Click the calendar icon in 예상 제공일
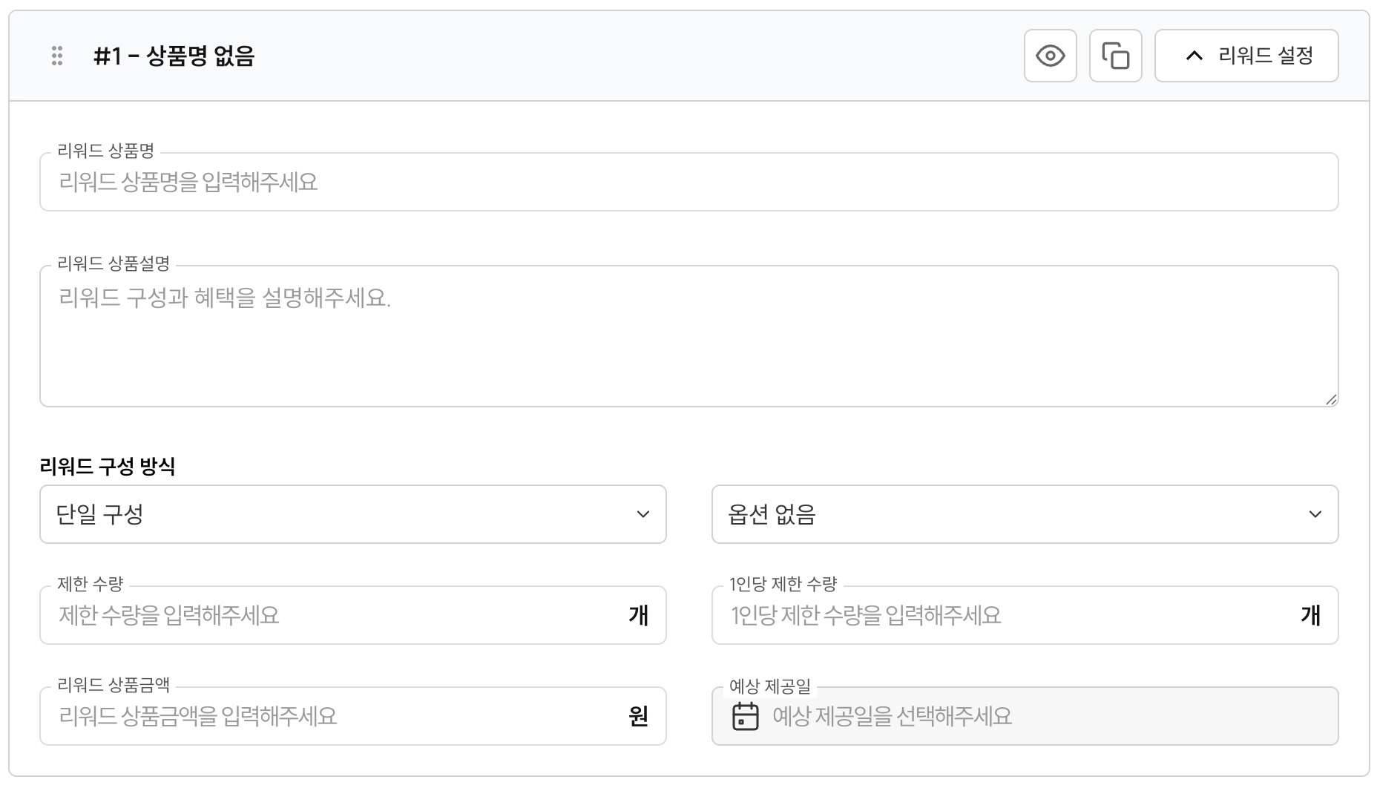This screenshot has width=1377, height=788. point(745,716)
